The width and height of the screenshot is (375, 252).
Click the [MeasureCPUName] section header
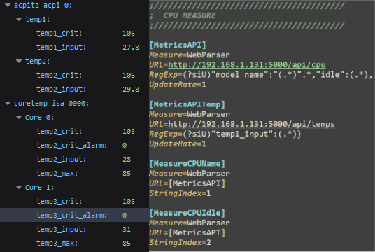pos(187,164)
